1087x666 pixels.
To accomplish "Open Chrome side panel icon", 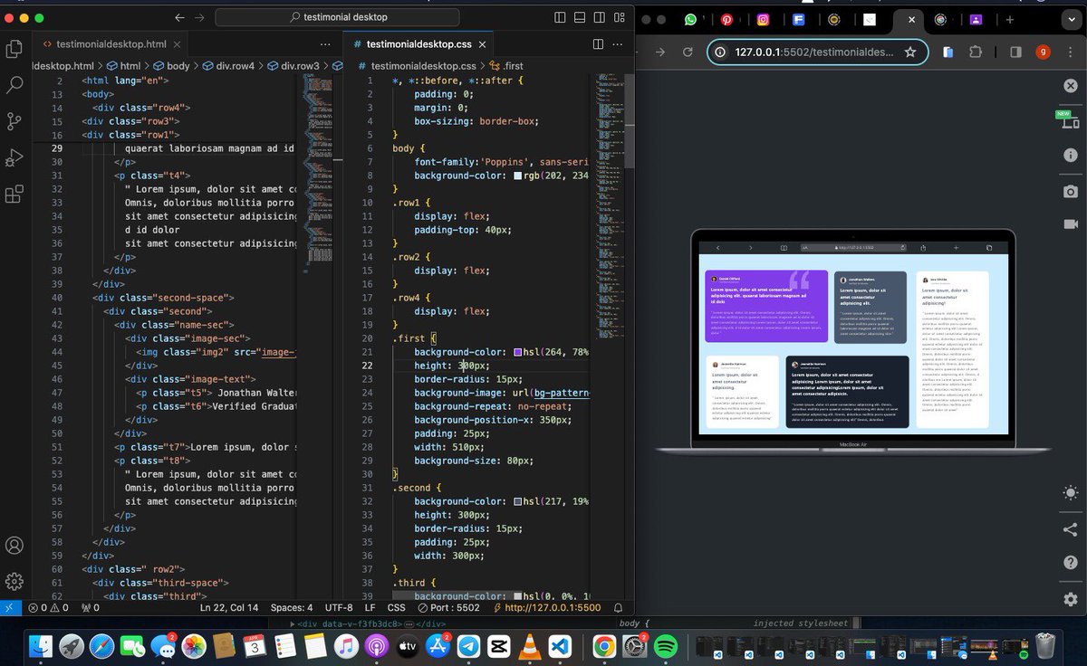I will pos(1015,52).
